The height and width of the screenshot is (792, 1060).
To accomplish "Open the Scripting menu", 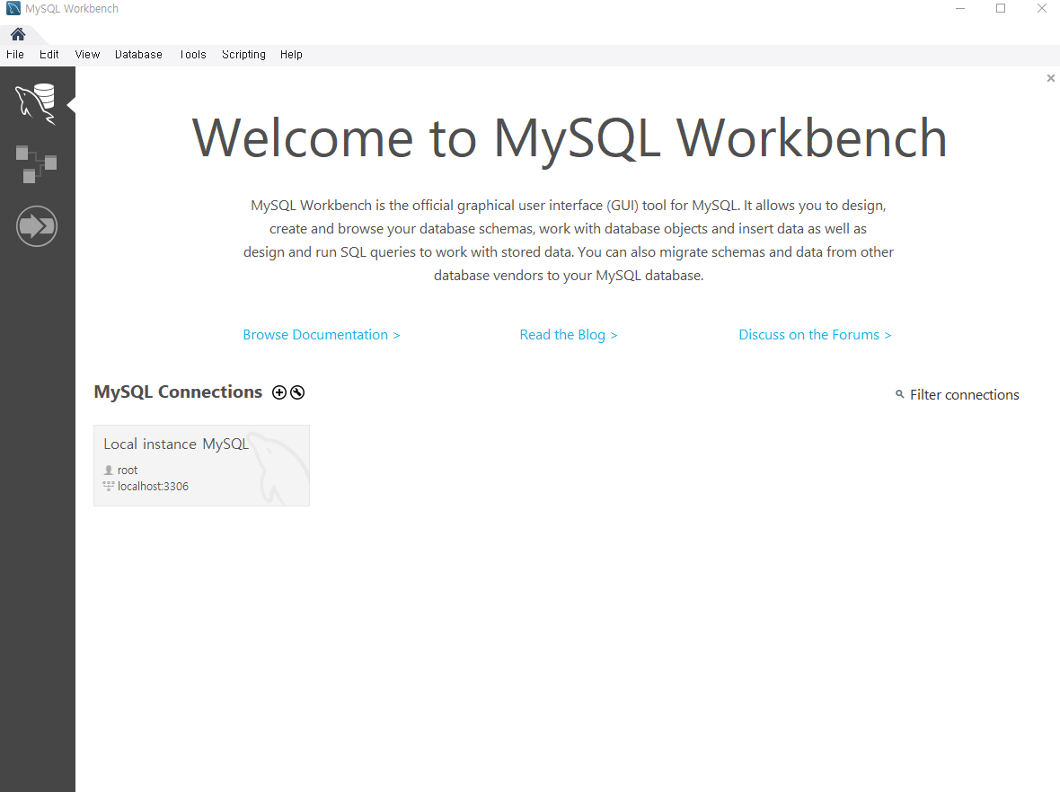I will 243,55.
